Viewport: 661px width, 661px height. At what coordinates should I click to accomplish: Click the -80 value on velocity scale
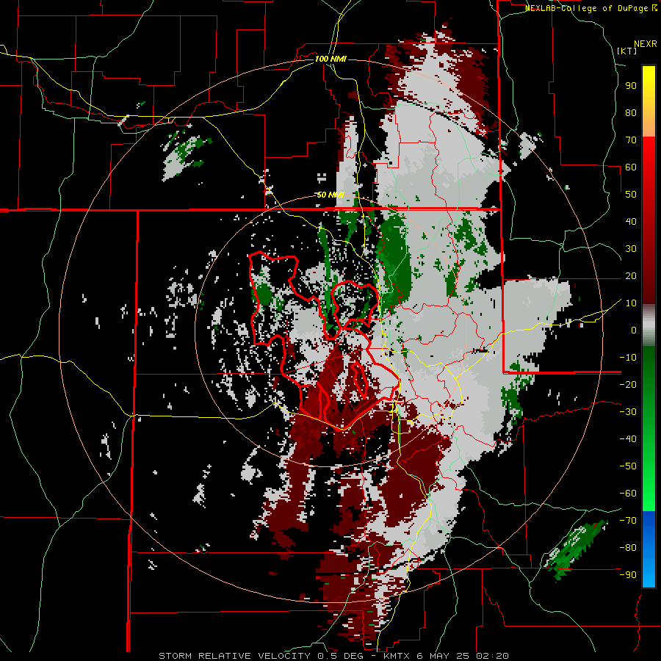click(628, 548)
